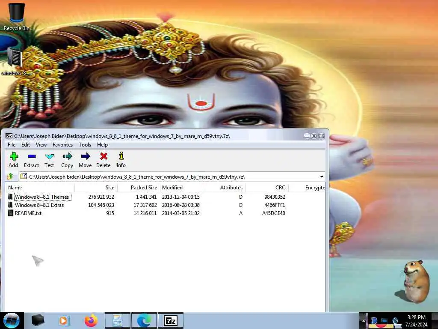438x329 pixels.
Task: Open the File menu
Action: click(x=12, y=145)
